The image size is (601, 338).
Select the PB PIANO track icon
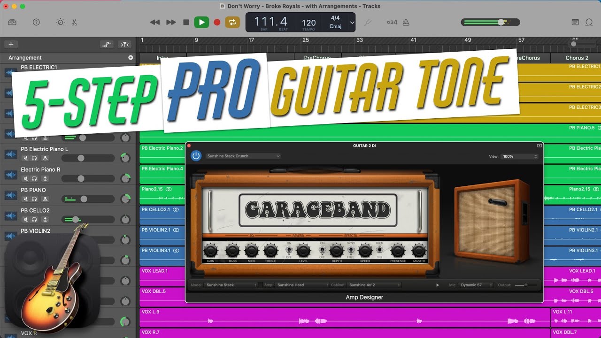coord(11,195)
